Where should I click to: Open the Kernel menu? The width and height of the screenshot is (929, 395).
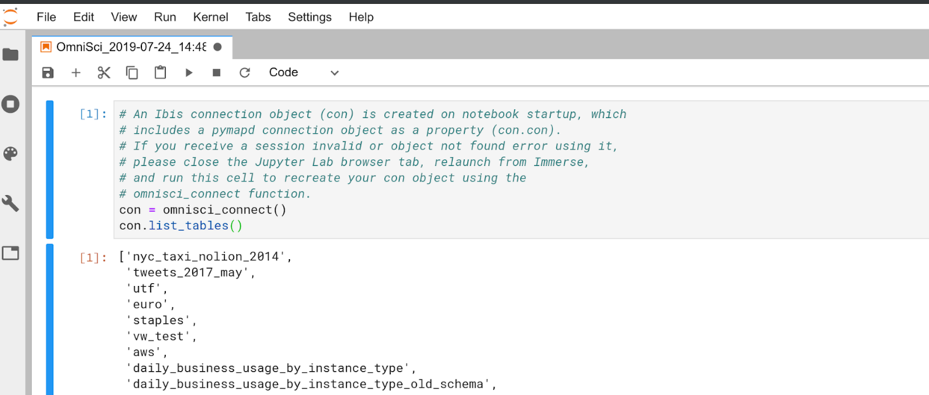click(211, 16)
